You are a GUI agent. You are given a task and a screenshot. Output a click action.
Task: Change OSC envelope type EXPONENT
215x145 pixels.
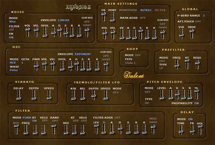83,54
